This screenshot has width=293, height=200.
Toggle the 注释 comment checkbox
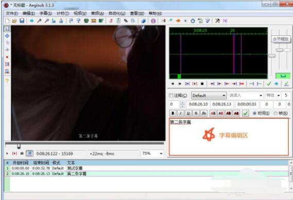coord(171,96)
